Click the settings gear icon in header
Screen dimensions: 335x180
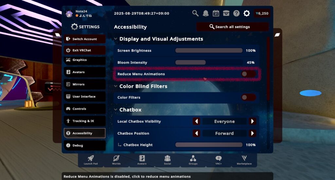click(x=247, y=13)
